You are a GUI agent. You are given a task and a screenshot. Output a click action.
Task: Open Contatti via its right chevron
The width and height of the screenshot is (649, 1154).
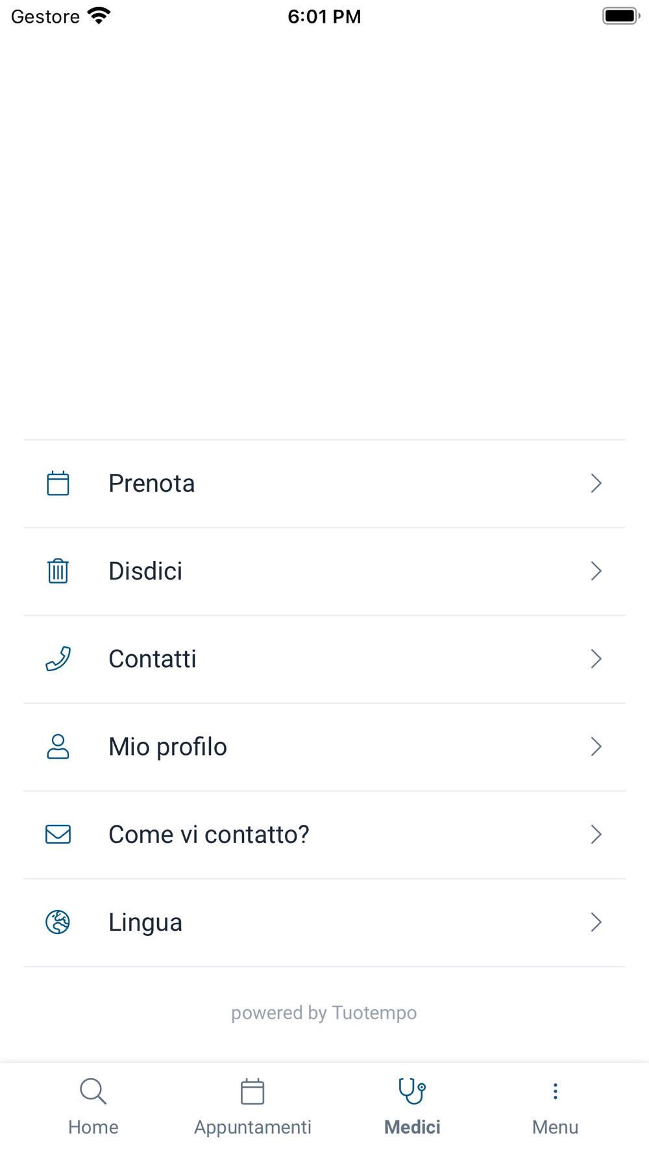(x=596, y=659)
